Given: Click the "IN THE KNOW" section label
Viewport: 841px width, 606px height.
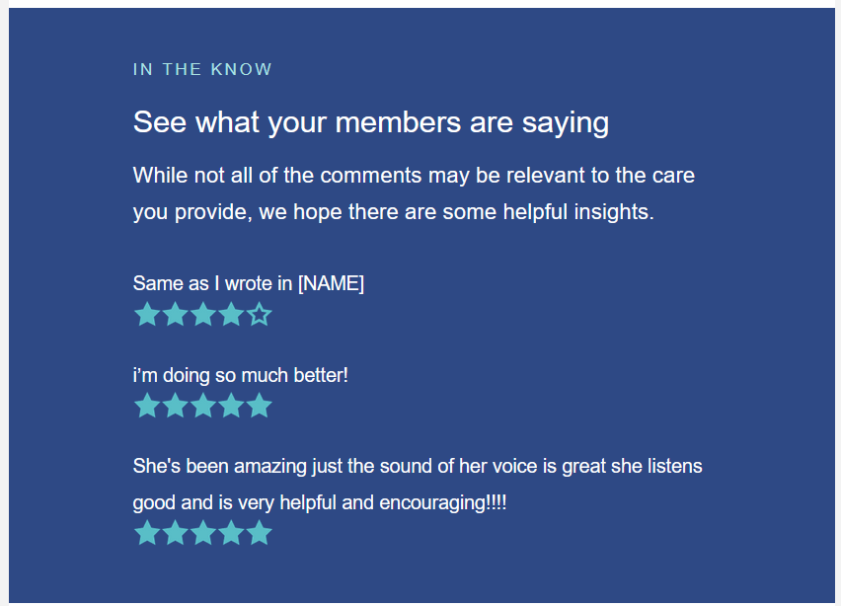Looking at the screenshot, I should coord(202,69).
